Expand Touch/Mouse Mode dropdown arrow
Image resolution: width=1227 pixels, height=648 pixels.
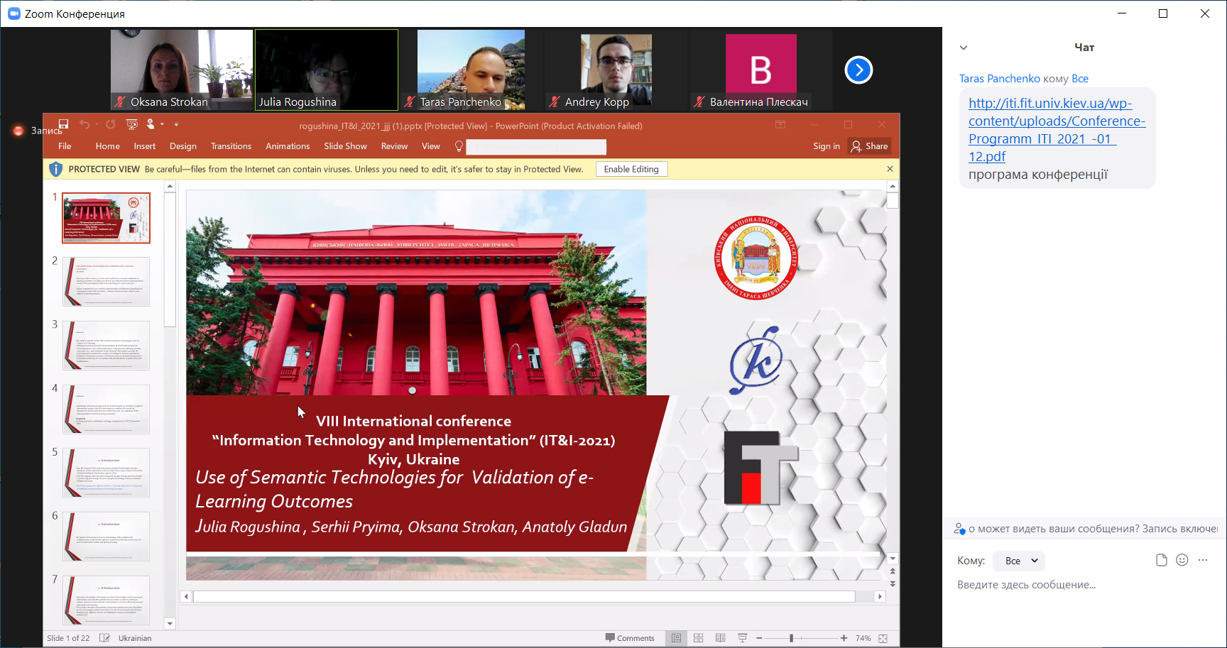coord(162,124)
